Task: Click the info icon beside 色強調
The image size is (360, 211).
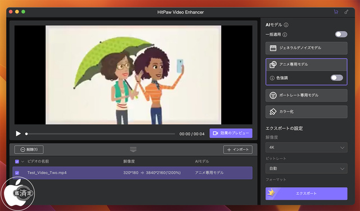Action: click(272, 78)
